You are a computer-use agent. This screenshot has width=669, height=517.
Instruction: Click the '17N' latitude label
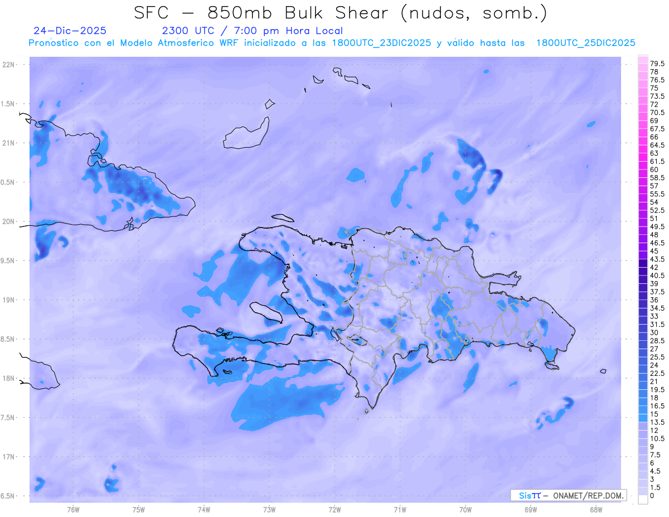click(9, 457)
